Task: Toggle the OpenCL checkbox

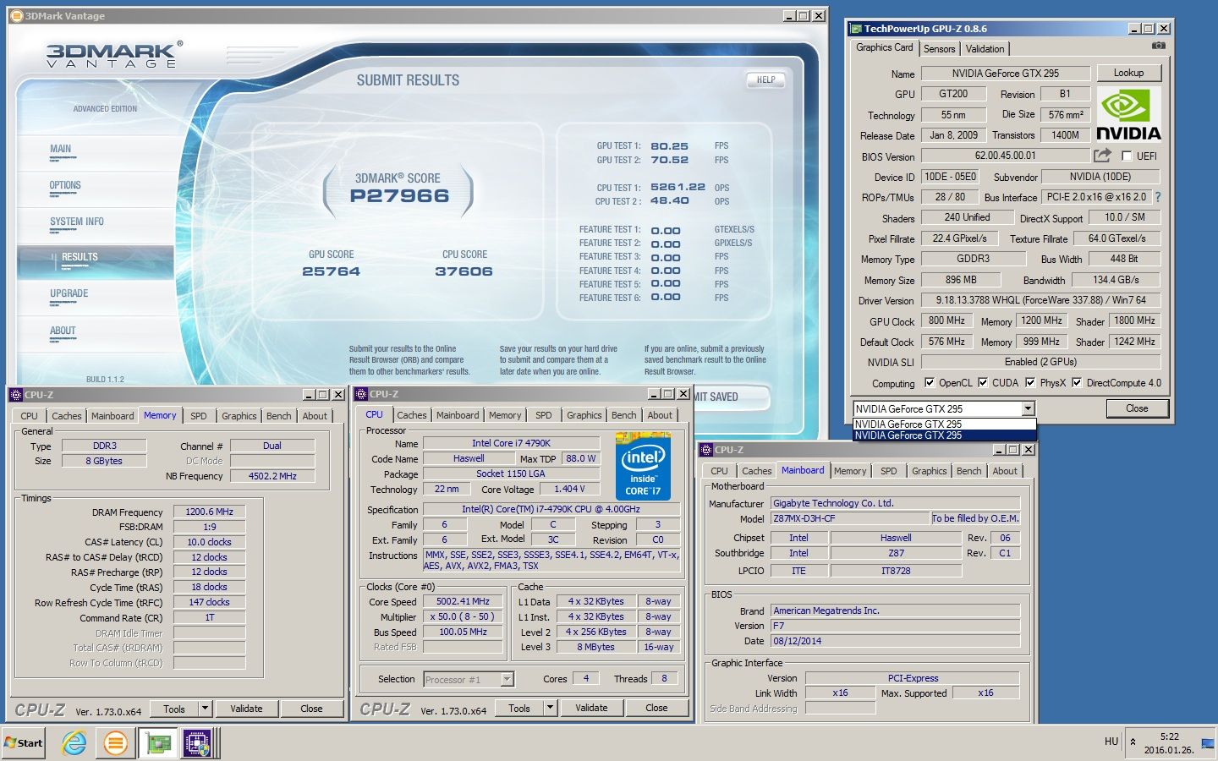Action: coord(930,382)
